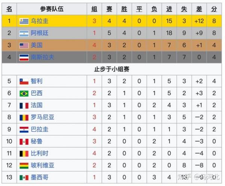Click the Argentina flag icon
This screenshot has width=225, height=186.
coord(24,33)
